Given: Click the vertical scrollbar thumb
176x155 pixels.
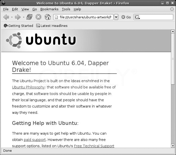Looking at the screenshot, I should [x=173, y=59].
